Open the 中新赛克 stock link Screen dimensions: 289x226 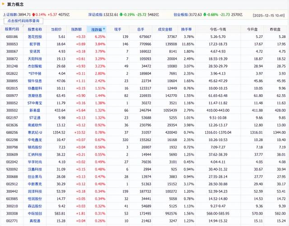click(35, 184)
